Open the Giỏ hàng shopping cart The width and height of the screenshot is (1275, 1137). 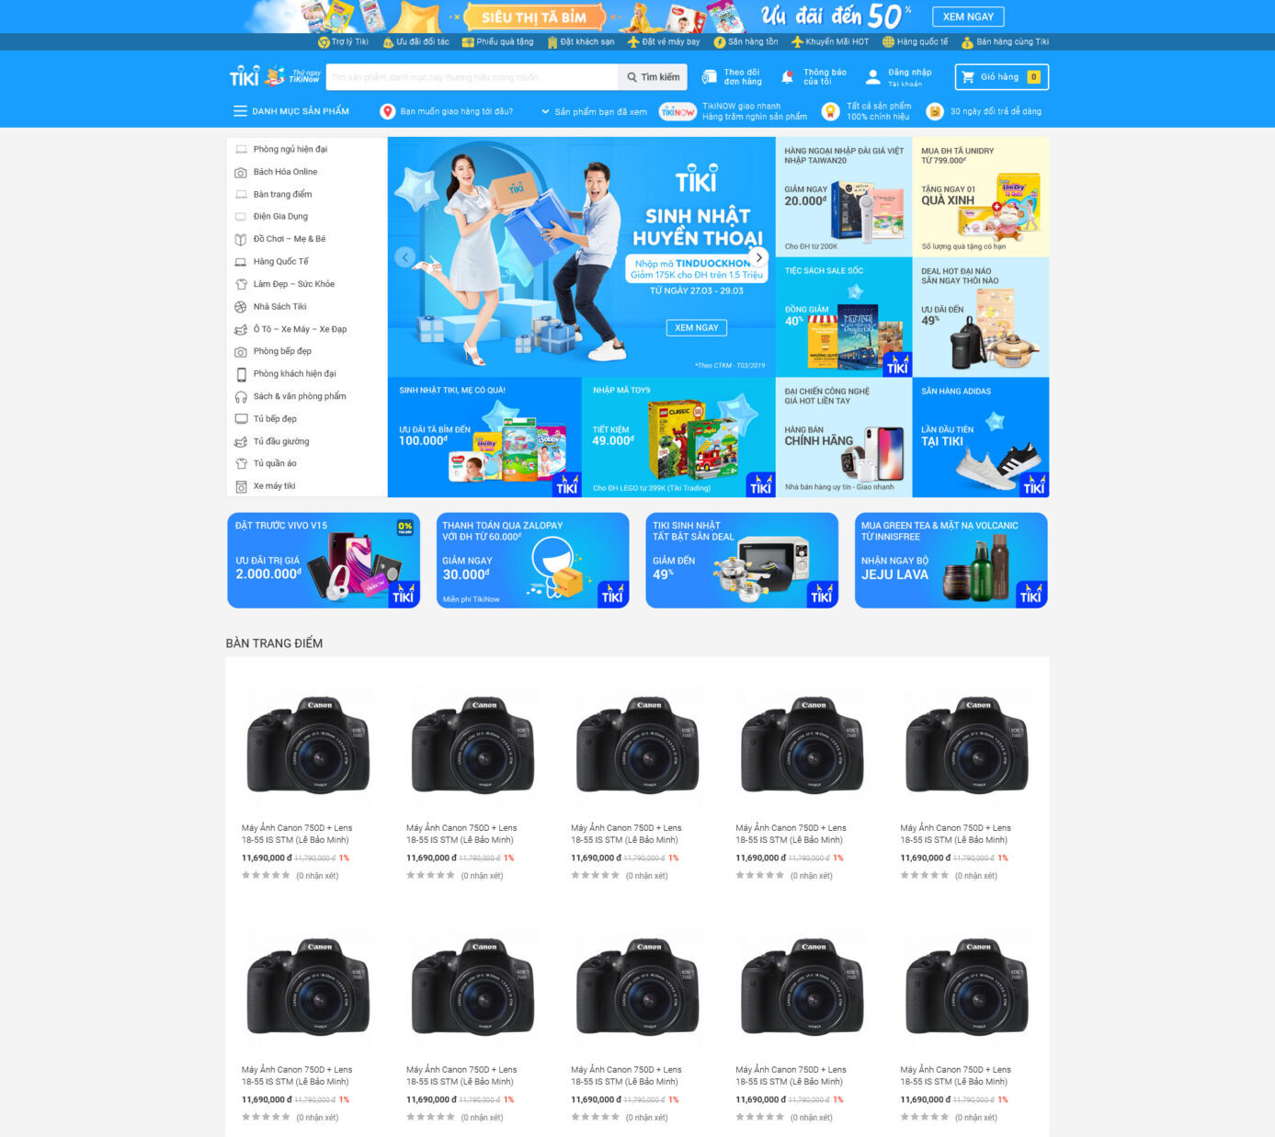point(1002,77)
